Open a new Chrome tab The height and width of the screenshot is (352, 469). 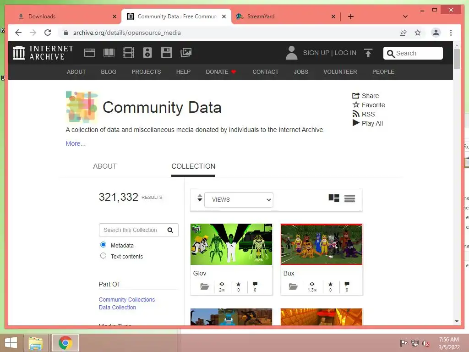(x=350, y=16)
